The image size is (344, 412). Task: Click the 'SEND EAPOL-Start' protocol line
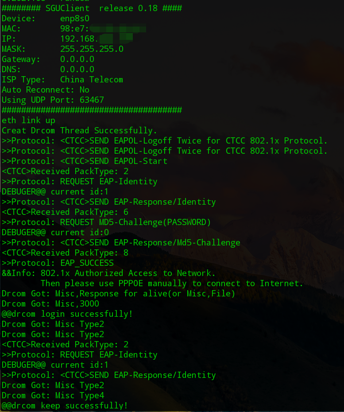click(85, 161)
